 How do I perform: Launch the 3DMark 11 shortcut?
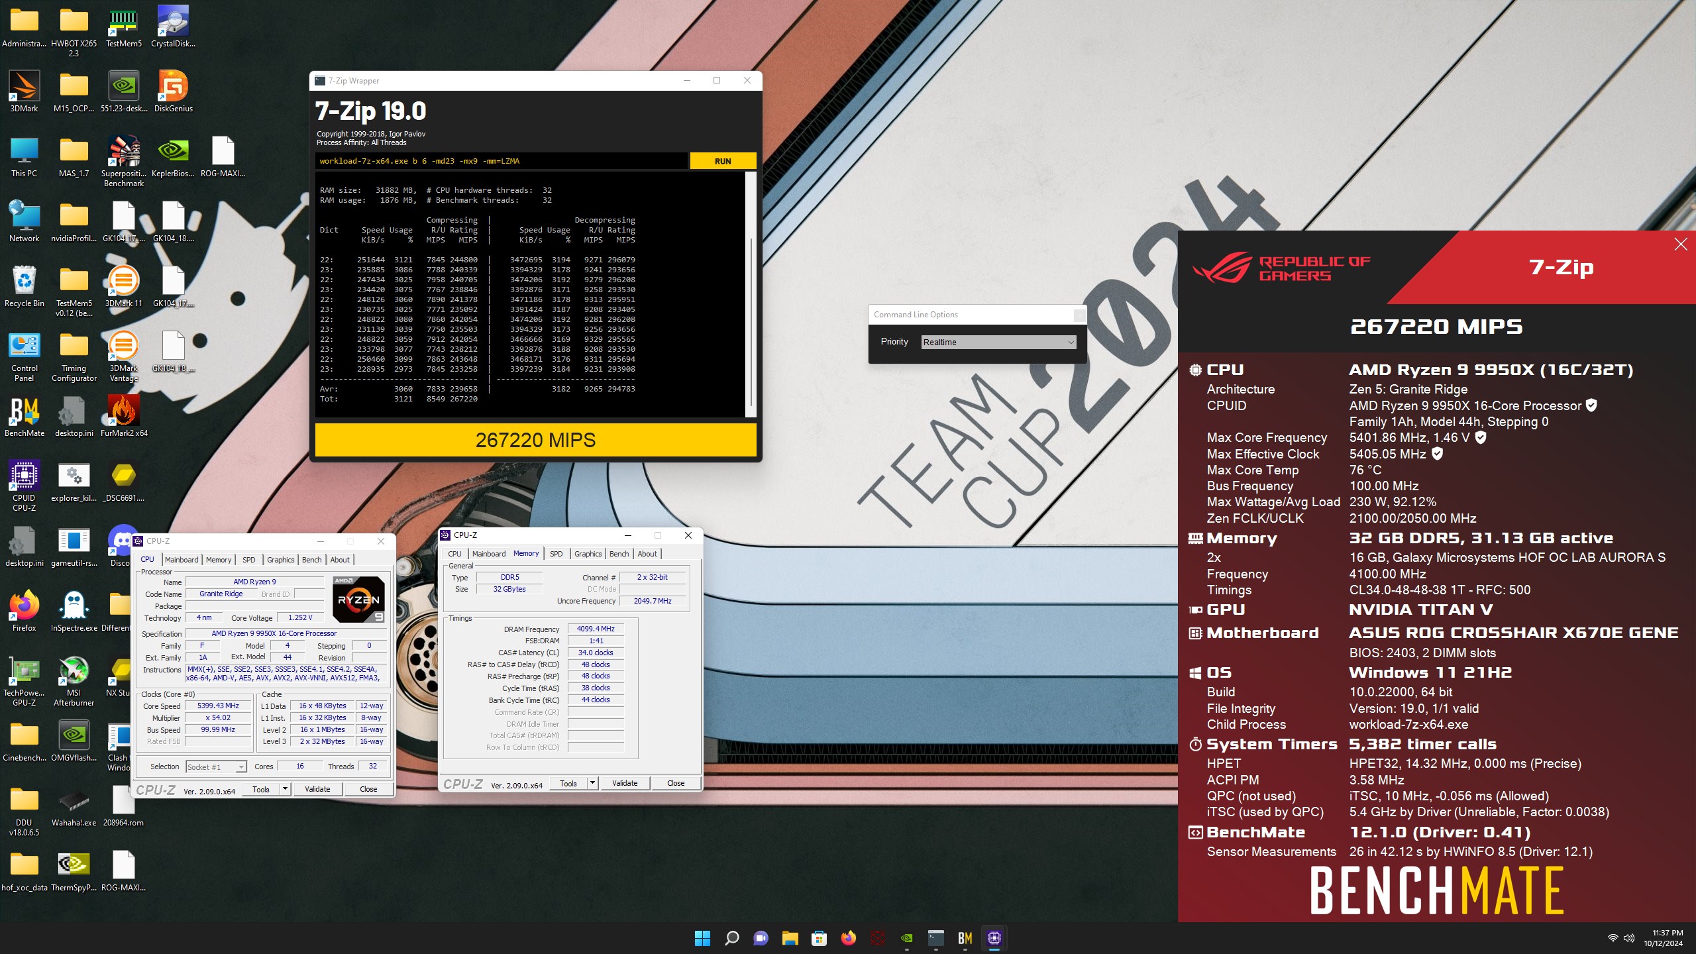123,288
